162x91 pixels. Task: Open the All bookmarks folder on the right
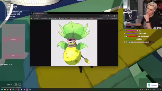(113, 18)
